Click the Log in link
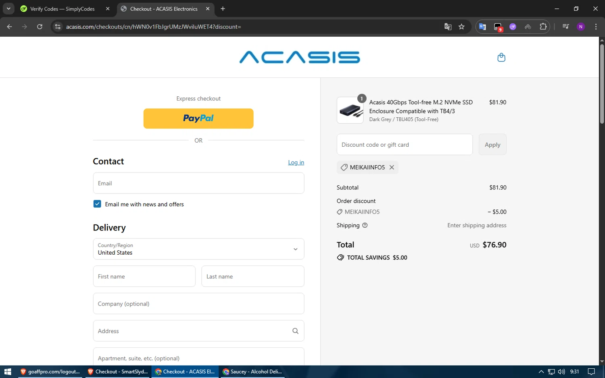 click(296, 162)
